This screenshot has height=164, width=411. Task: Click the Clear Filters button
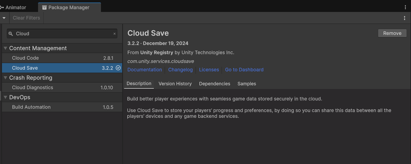tap(26, 18)
